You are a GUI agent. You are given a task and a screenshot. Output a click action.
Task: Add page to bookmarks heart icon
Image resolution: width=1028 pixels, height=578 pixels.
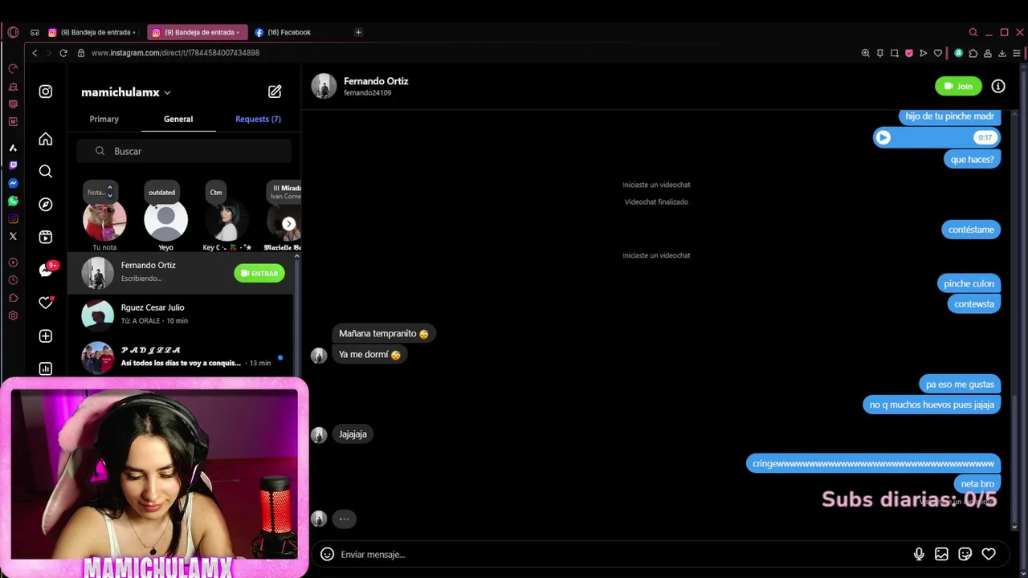(938, 53)
